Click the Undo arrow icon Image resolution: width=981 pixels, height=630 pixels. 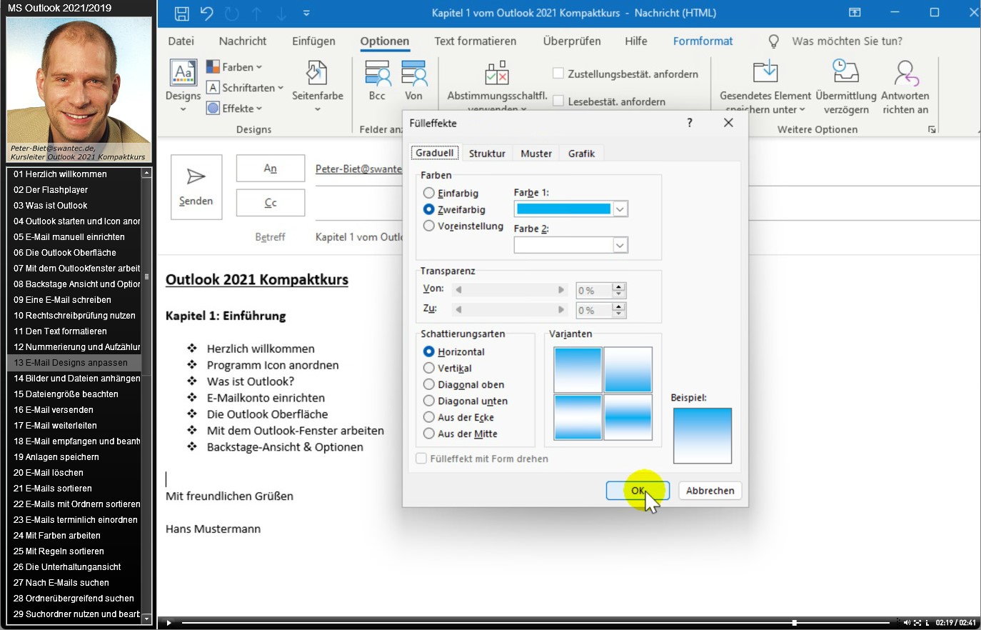pos(207,14)
